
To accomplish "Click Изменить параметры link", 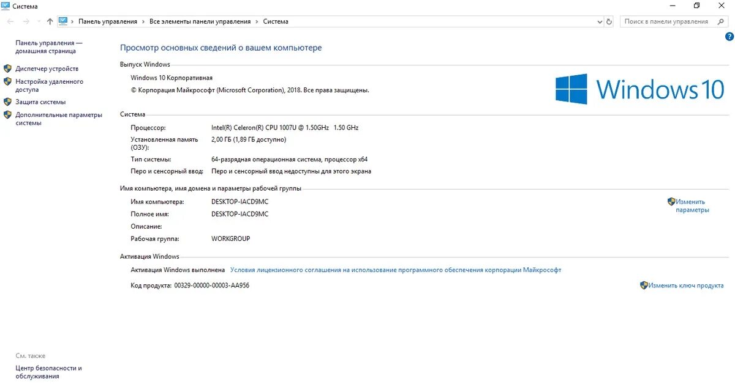I will (x=692, y=205).
